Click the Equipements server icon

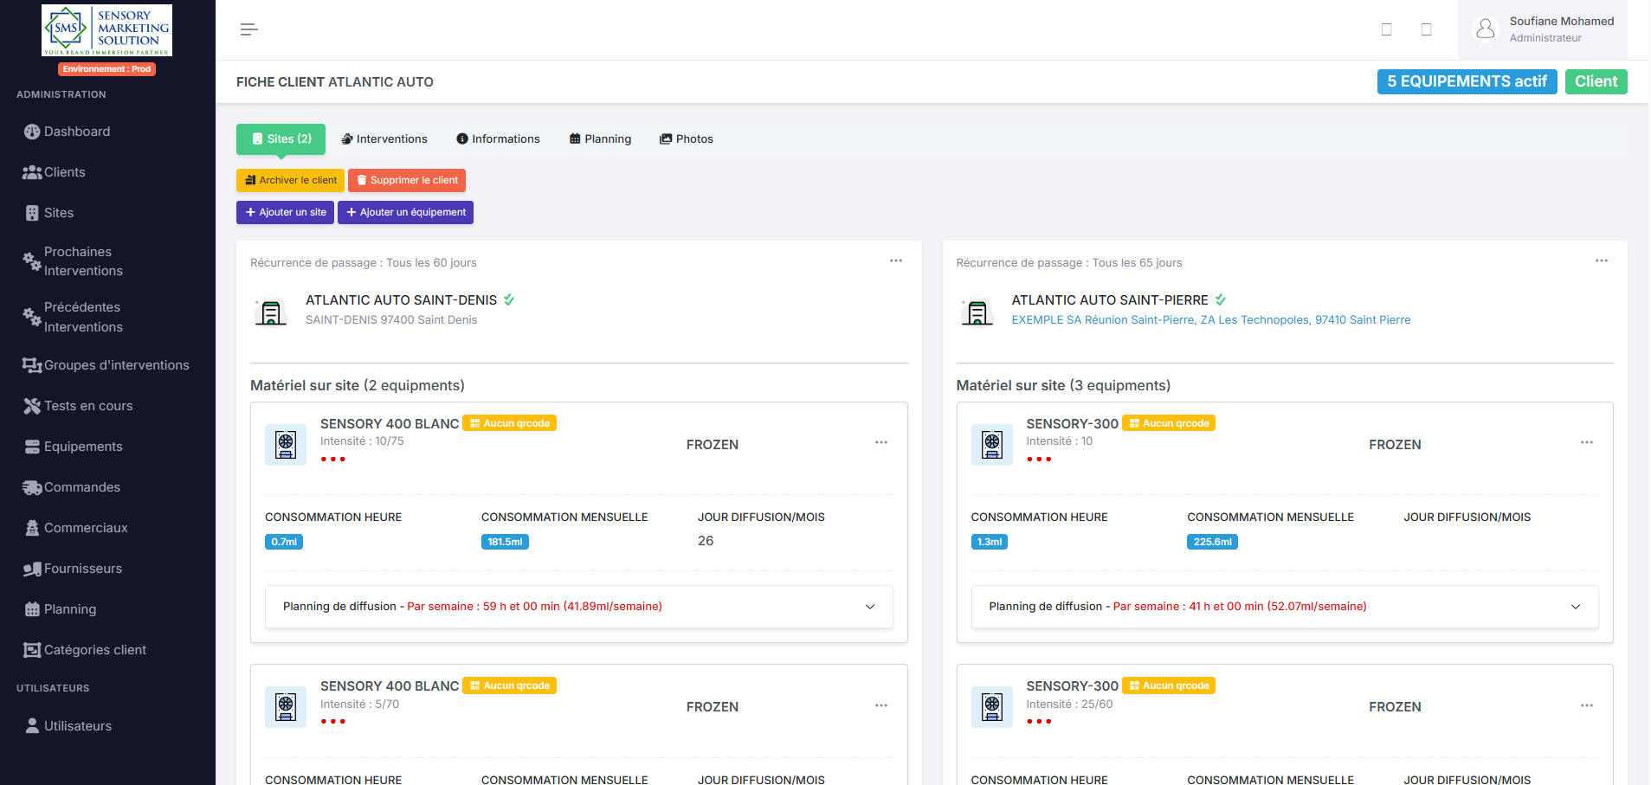tap(32, 447)
